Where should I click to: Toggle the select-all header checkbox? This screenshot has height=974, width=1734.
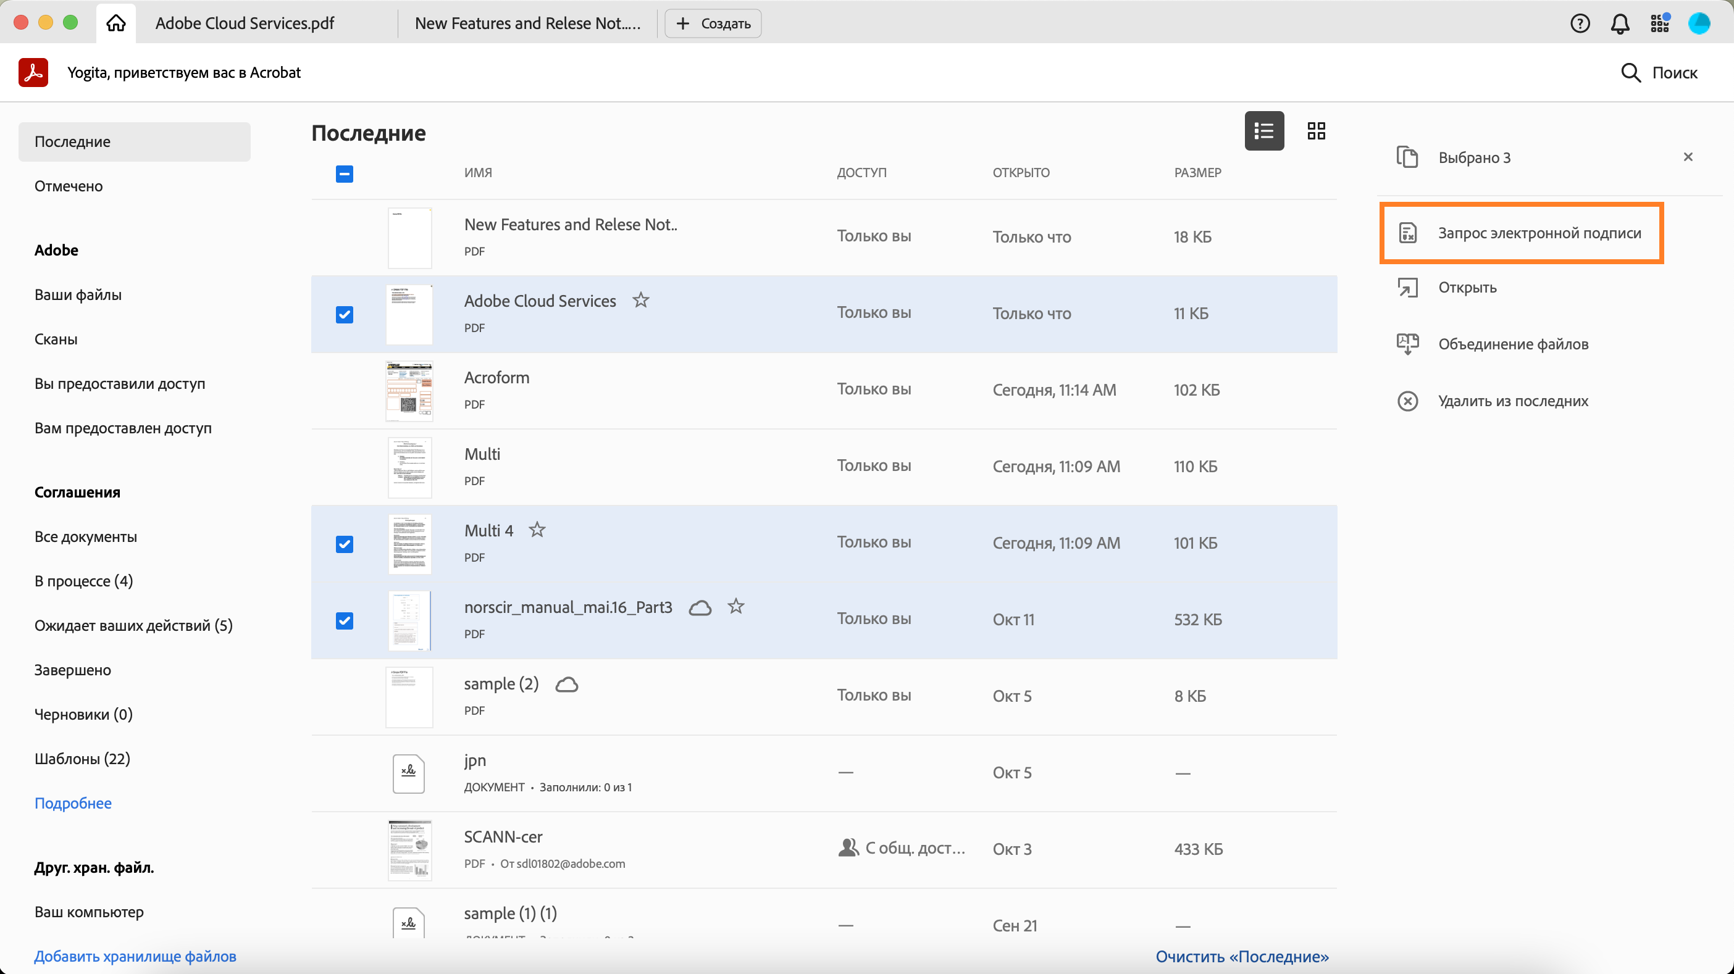(344, 173)
